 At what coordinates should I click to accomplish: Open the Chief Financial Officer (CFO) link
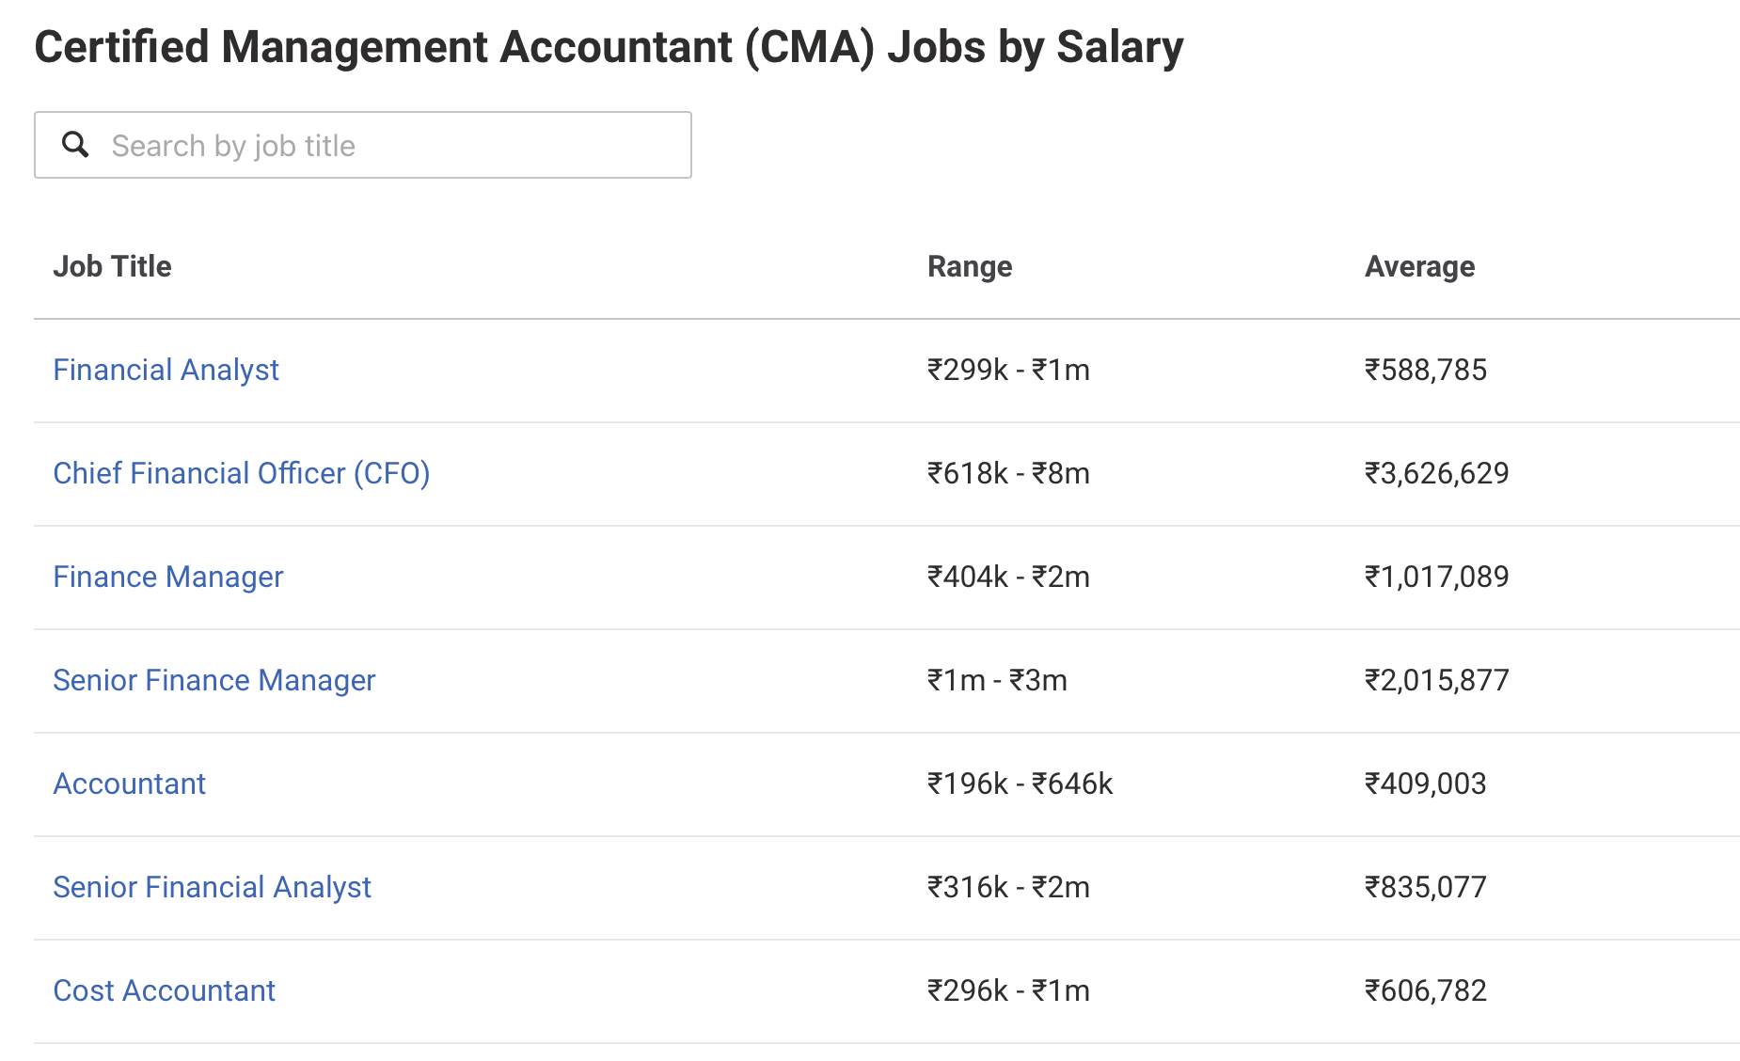pos(242,473)
